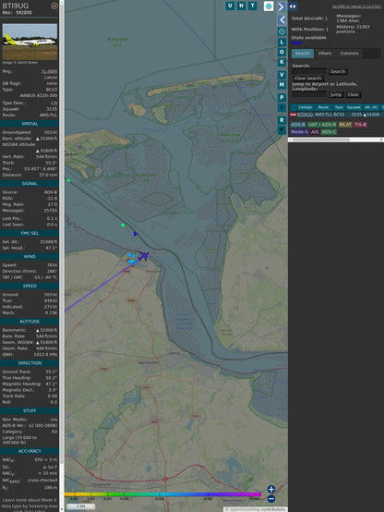This screenshot has width=384, height=512.
Task: Click the U map toggle button
Action: click(230, 6)
